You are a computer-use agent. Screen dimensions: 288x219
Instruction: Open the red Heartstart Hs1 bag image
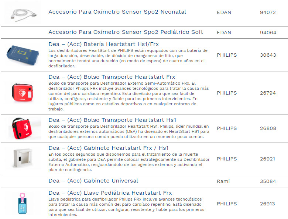[25, 128]
